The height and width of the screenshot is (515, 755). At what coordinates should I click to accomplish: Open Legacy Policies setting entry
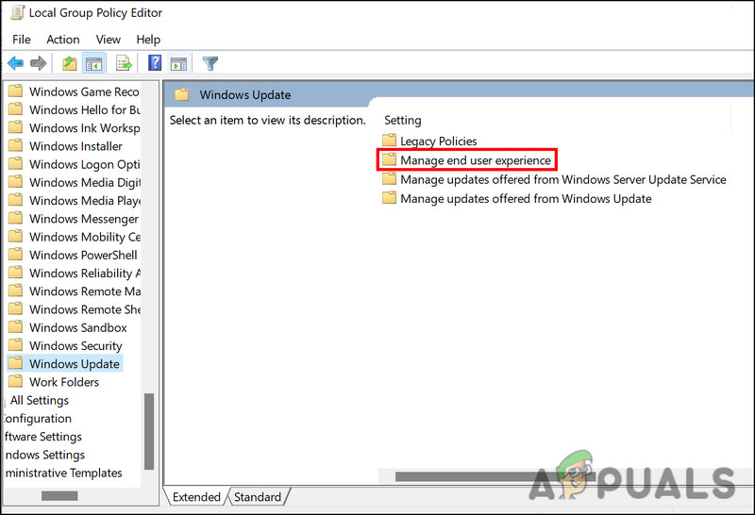pos(439,141)
